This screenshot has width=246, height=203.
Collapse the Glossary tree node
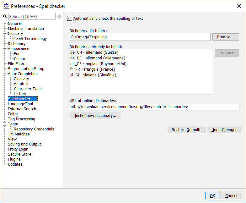[4, 33]
